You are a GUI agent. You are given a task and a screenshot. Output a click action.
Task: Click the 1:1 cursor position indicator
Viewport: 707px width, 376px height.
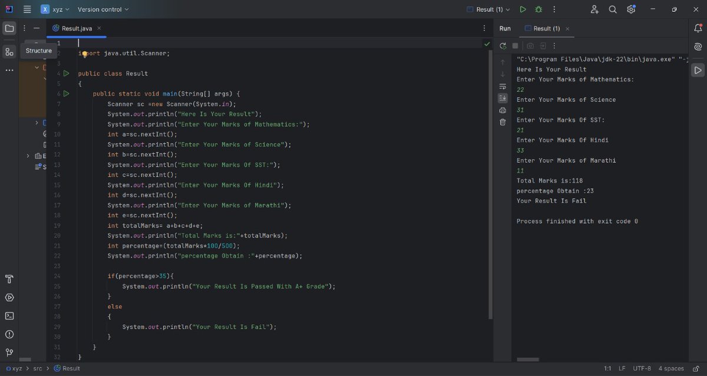[607, 368]
